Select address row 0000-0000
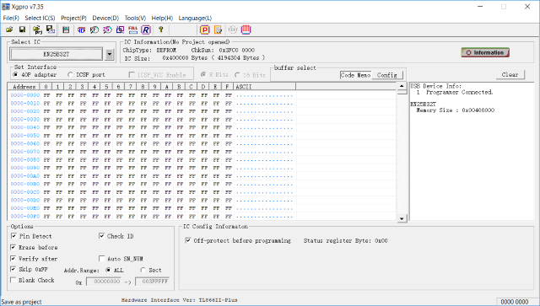 25,95
